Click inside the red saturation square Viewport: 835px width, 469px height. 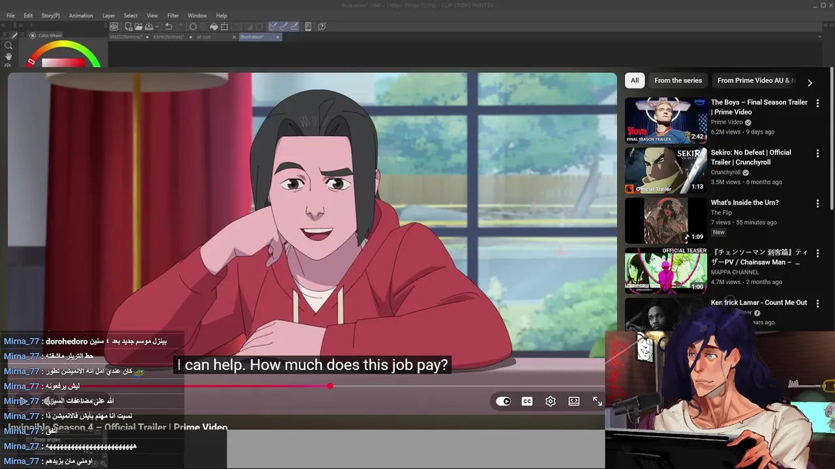coord(63,63)
